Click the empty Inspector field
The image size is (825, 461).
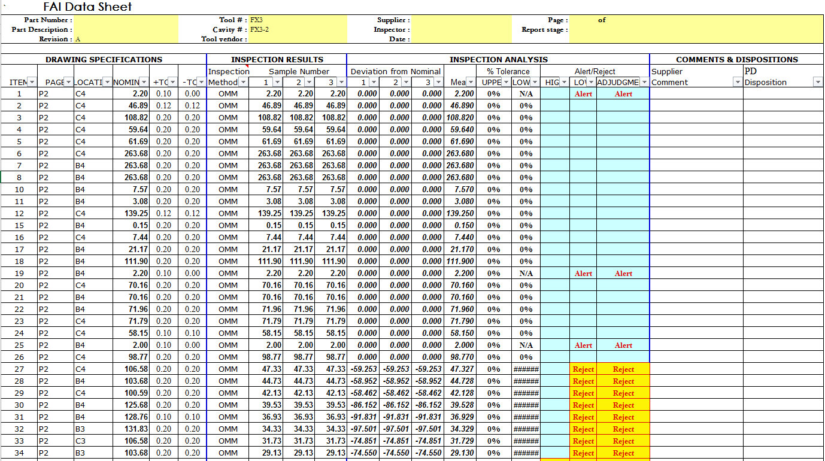pyautogui.click(x=461, y=29)
